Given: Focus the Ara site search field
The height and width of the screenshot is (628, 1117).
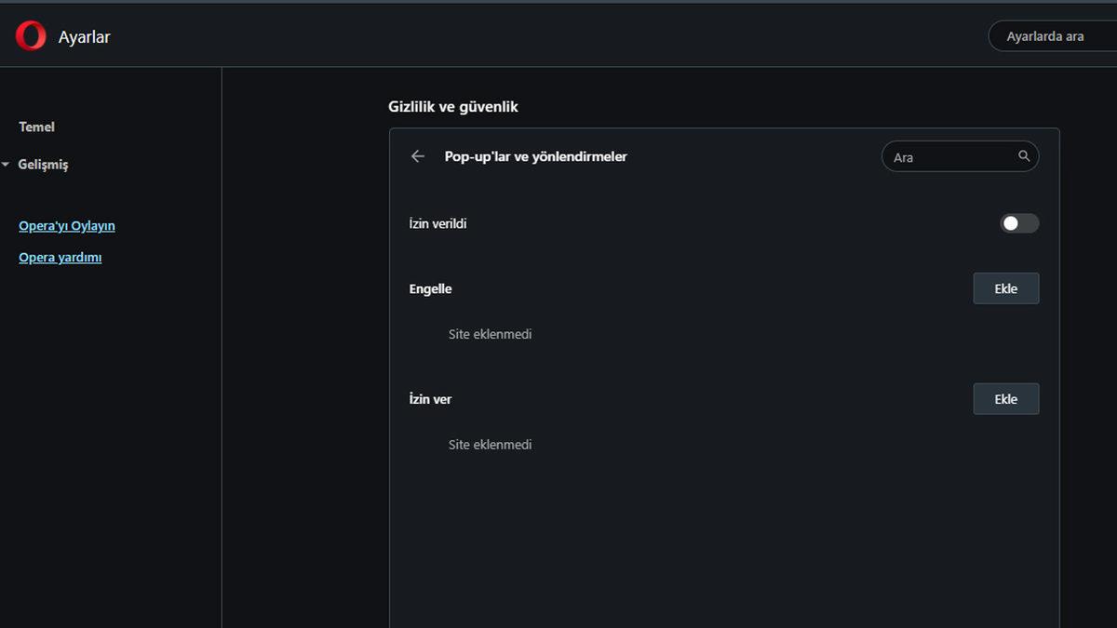Looking at the screenshot, I should (949, 157).
